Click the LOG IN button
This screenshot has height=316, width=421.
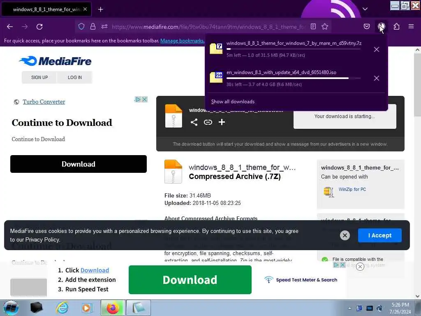75,77
